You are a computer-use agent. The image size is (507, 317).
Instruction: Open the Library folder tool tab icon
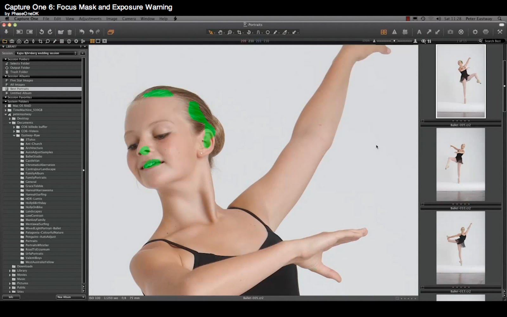coord(4,41)
